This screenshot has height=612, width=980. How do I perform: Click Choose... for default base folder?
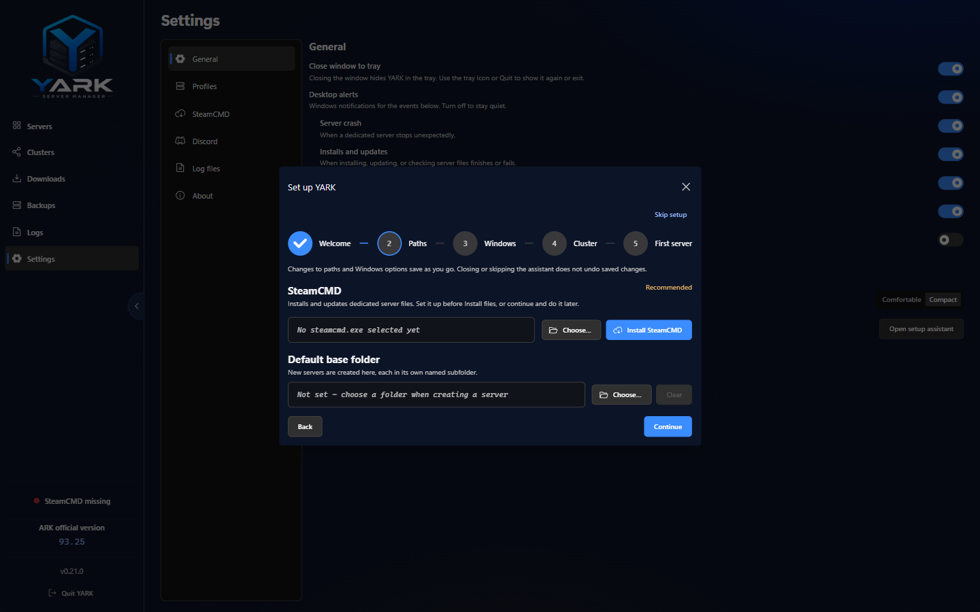[x=621, y=394]
